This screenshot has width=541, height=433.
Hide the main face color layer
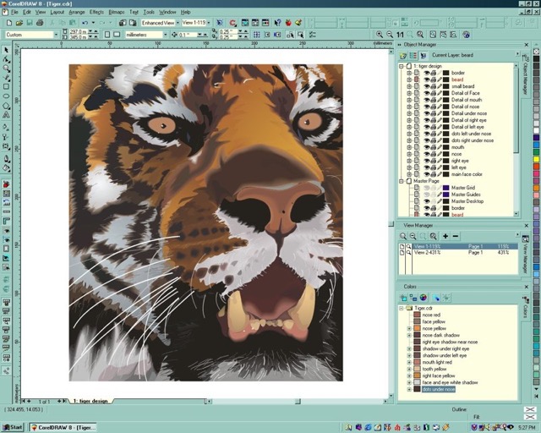click(x=426, y=174)
